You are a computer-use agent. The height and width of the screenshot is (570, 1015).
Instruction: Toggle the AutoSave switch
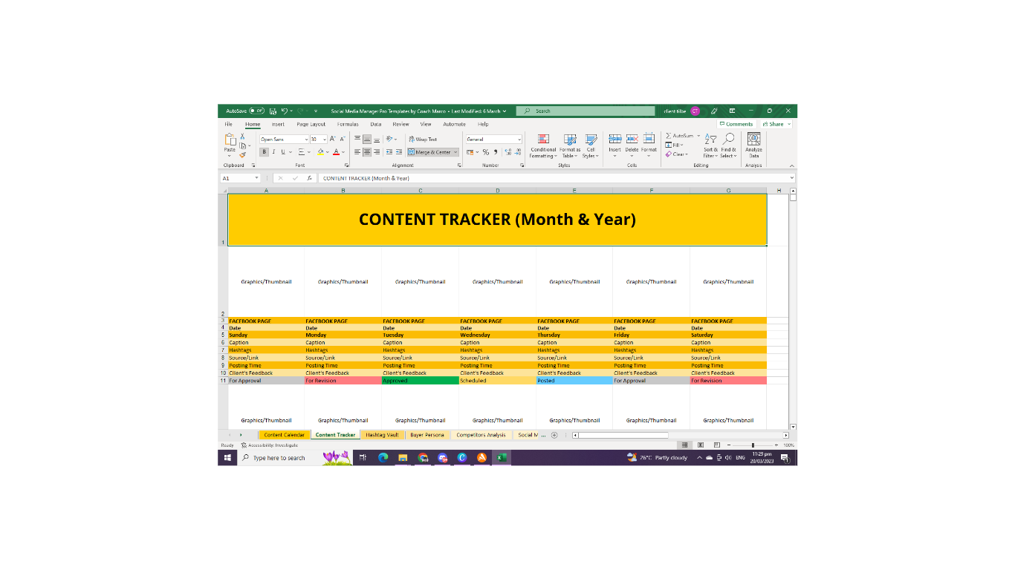click(256, 111)
